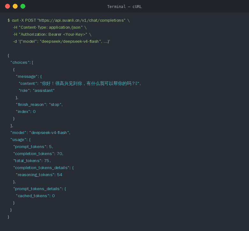Click the "model": "deepseek-v4-flash" response line
Image resolution: width=249 pixels, height=231 pixels.
tap(40, 133)
